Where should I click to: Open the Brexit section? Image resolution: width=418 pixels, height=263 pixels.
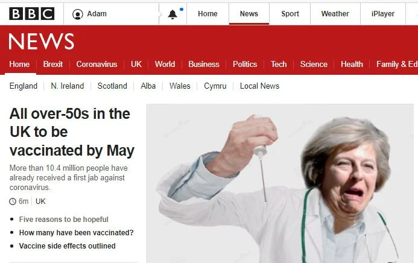click(x=53, y=64)
